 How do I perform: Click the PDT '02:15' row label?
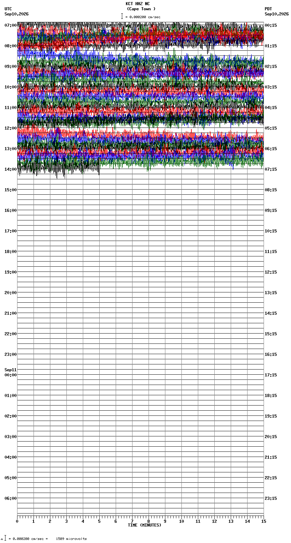pos(271,67)
